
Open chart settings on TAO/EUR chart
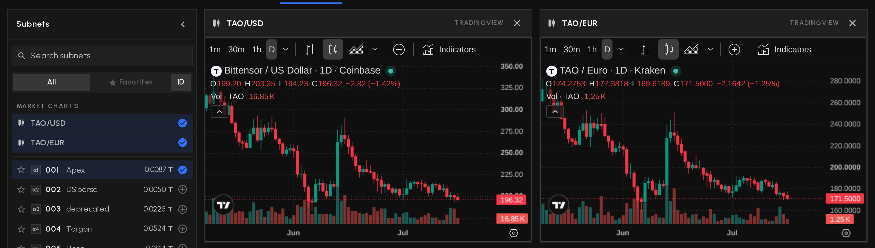(846, 233)
